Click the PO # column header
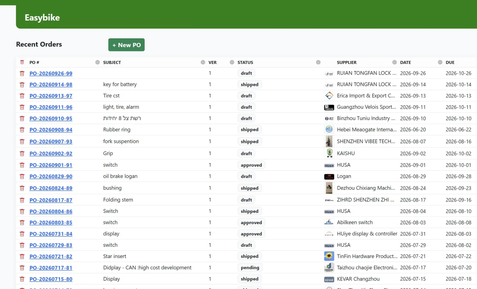This screenshot has height=289, width=477. (x=34, y=62)
